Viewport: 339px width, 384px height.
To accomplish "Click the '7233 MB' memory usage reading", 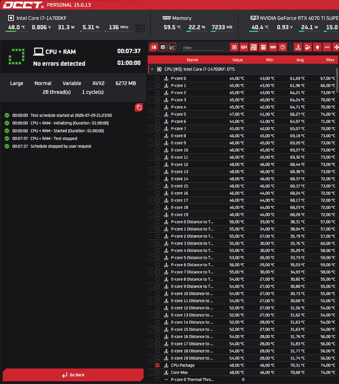I will pyautogui.click(x=222, y=27).
